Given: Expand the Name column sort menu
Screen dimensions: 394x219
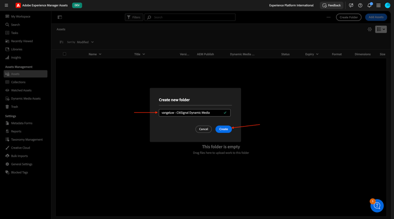Looking at the screenshot, I should (x=100, y=54).
